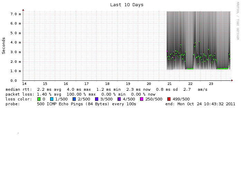Click the day 18 x-axis label
This screenshot has height=176, width=241.
pos(107,84)
